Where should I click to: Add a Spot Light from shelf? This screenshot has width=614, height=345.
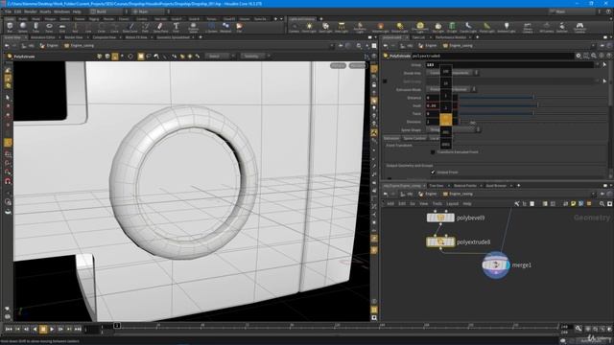point(325,28)
